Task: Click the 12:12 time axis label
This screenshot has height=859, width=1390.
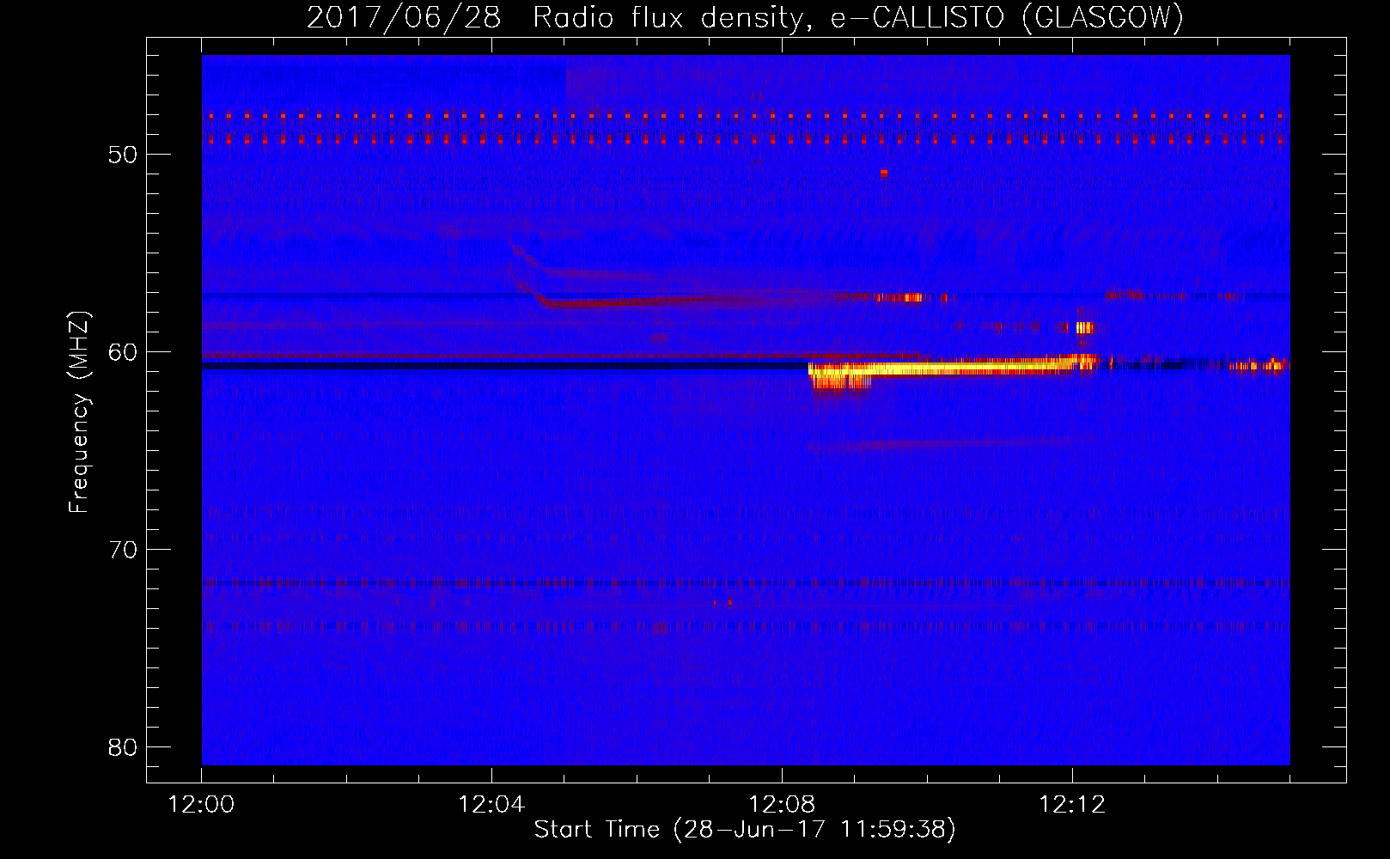Action: coord(1072,805)
